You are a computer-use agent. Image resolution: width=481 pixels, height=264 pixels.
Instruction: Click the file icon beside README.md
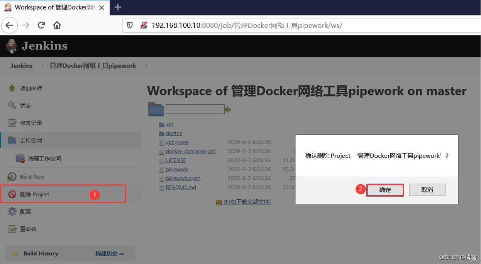162,188
